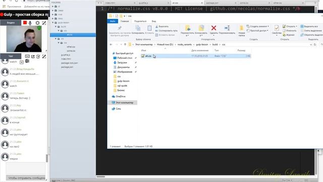Open the File (Файл) ribbon tab
The image size is (323, 182).
coord(113,21)
